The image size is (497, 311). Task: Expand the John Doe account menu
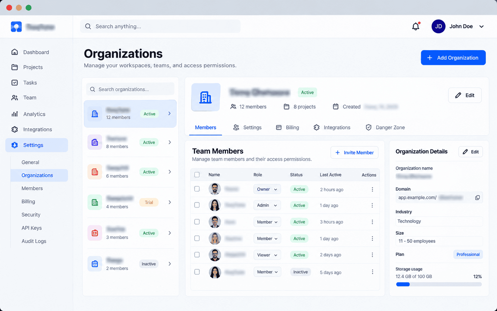(481, 27)
